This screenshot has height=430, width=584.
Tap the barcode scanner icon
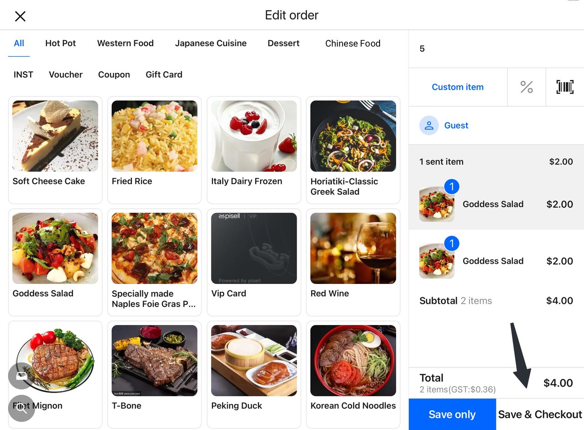565,87
